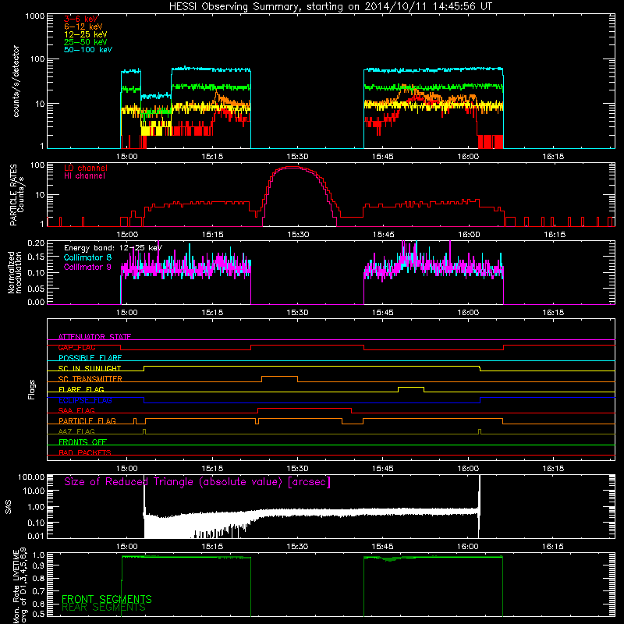Click the FRONTS_OFF flag label
The image size is (624, 624).
click(x=83, y=441)
